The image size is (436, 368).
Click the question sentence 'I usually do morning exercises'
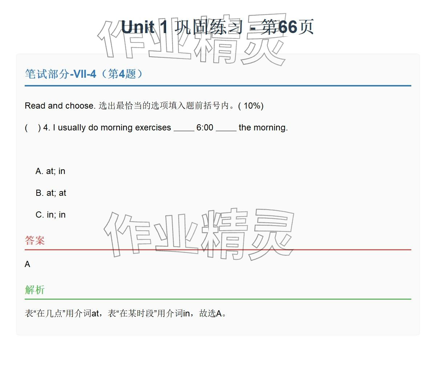112,128
